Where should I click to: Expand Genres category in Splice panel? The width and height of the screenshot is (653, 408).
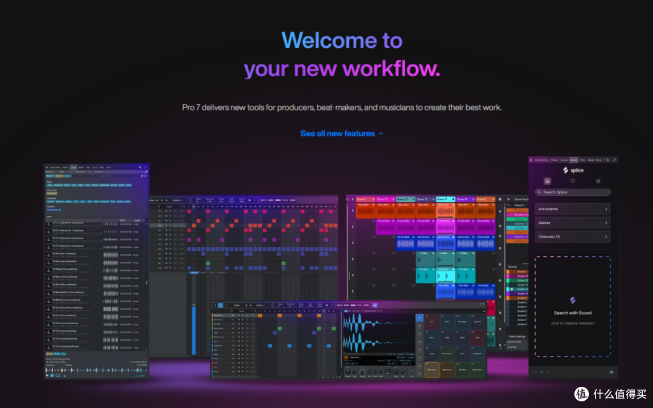point(573,222)
